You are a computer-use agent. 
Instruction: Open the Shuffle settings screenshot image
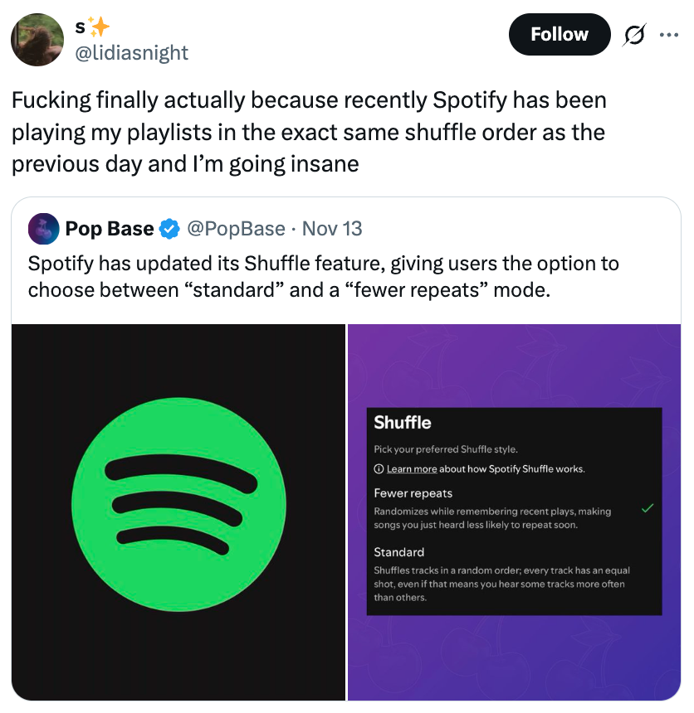coord(514,512)
